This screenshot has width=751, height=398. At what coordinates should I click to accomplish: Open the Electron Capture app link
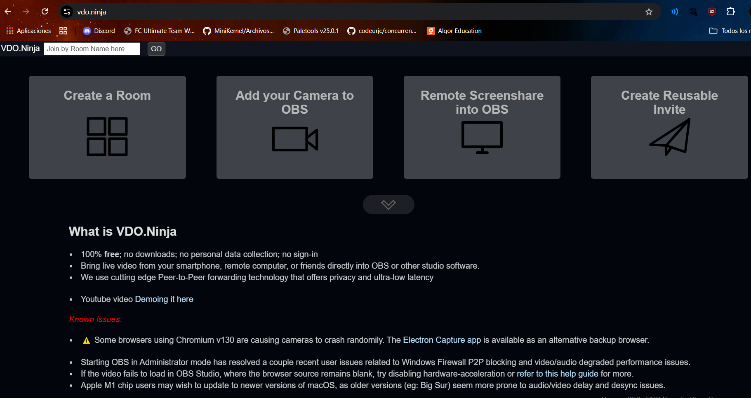click(x=442, y=340)
